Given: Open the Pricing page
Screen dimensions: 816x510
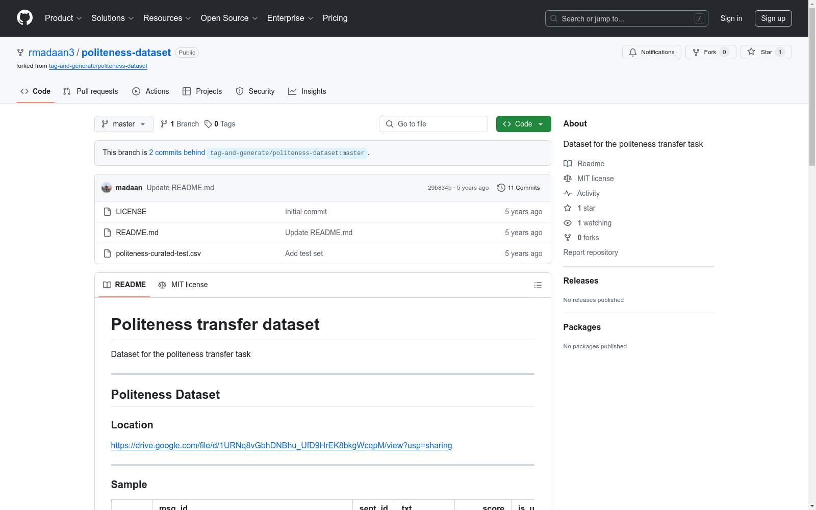Looking at the screenshot, I should tap(335, 18).
